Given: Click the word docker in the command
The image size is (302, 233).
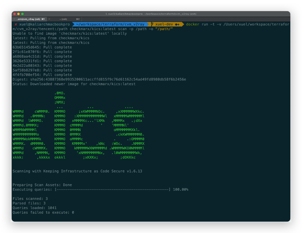Looking at the screenshot, I should (x=193, y=24).
